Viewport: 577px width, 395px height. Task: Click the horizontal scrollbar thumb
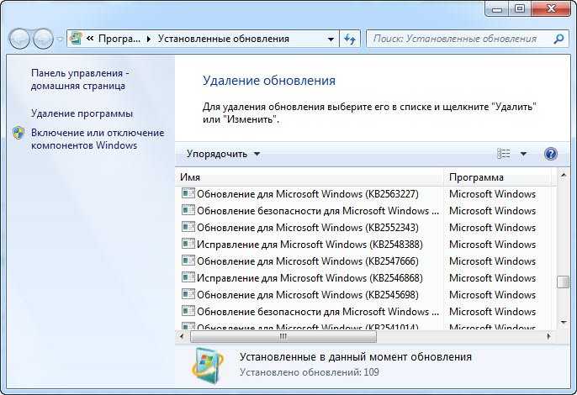283,336
